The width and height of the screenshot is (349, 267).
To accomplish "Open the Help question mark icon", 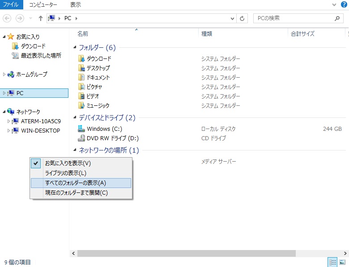I will (344, 5).
